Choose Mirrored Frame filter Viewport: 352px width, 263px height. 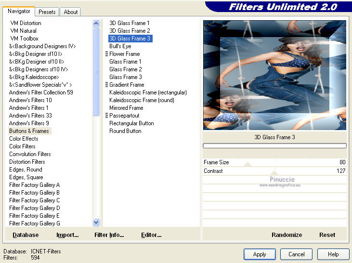[126, 108]
